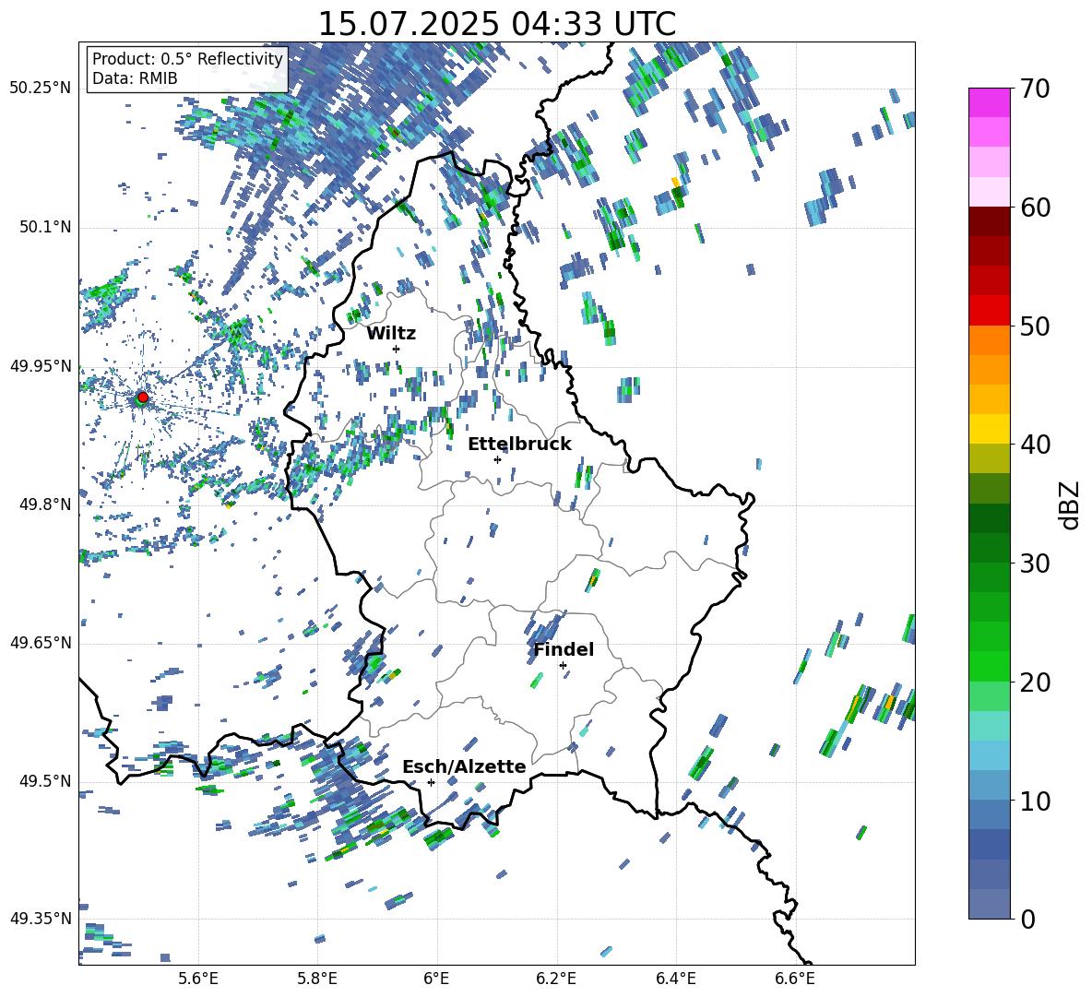Click the Ettelbruck cross marker
The image size is (1092, 997).
click(497, 459)
